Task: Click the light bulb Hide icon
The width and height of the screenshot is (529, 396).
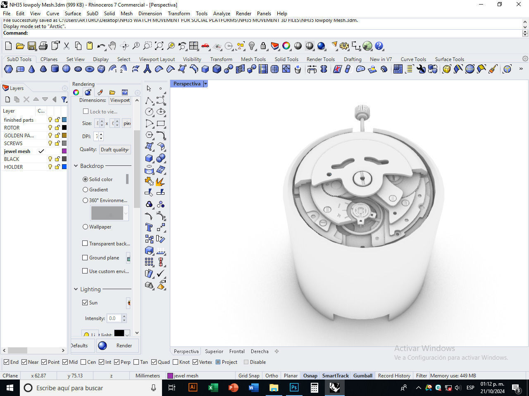Action: point(252,46)
